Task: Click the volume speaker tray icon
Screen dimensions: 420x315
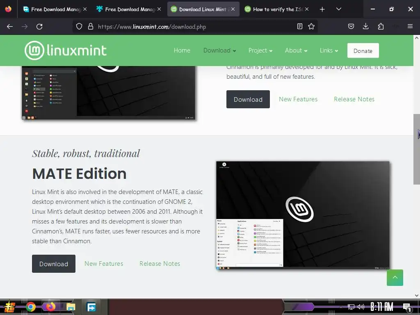Action: [x=361, y=307]
